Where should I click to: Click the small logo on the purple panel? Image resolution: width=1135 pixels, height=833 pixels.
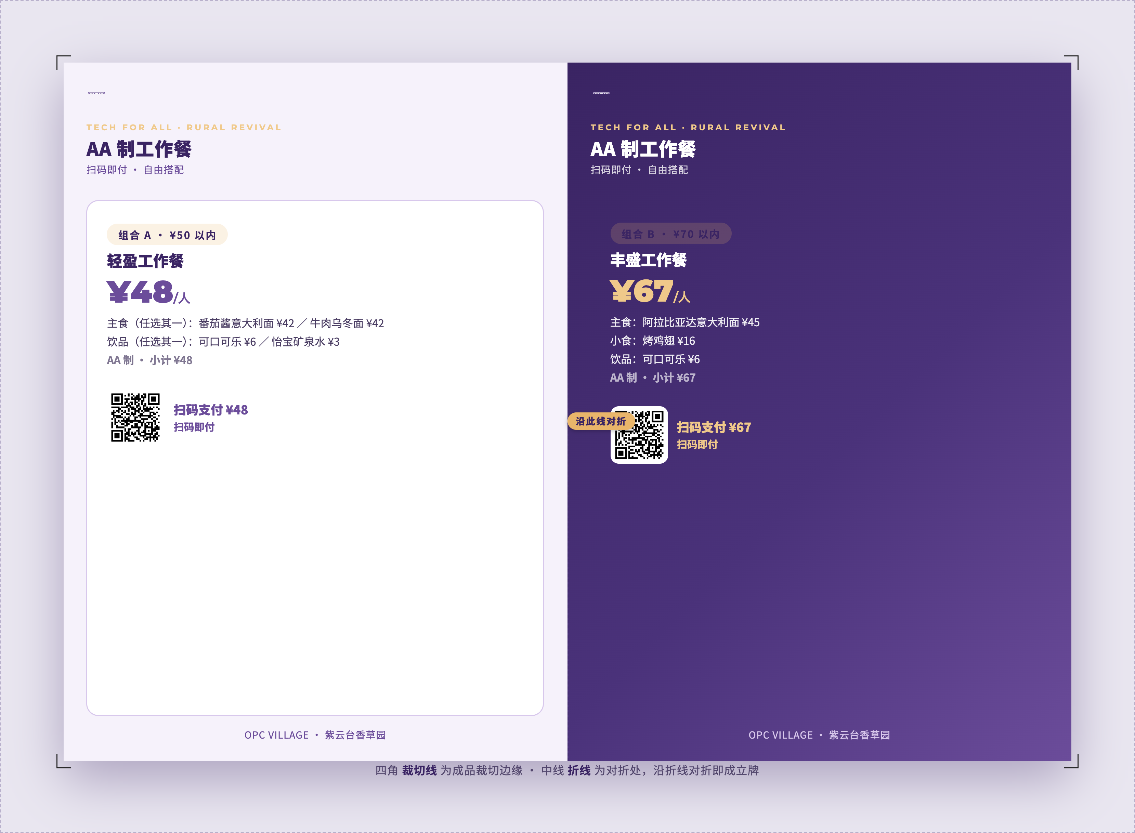pos(601,93)
